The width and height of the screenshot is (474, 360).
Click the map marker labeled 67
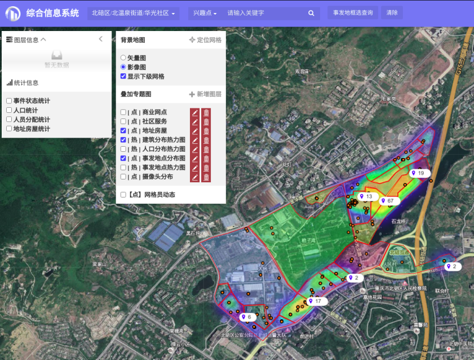pos(389,201)
